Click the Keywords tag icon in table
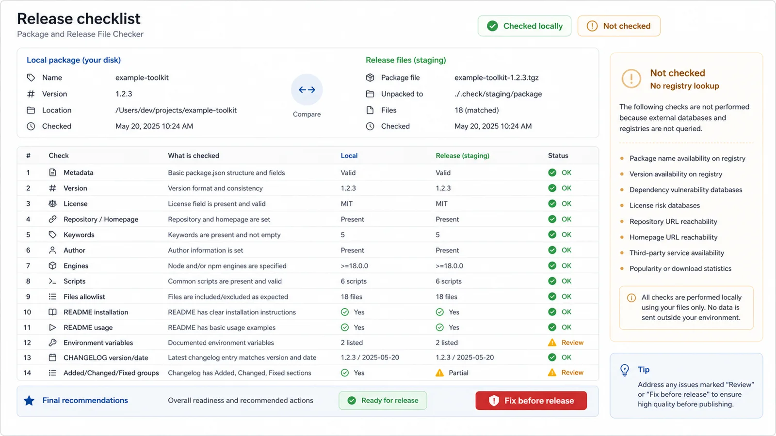 [x=52, y=234]
